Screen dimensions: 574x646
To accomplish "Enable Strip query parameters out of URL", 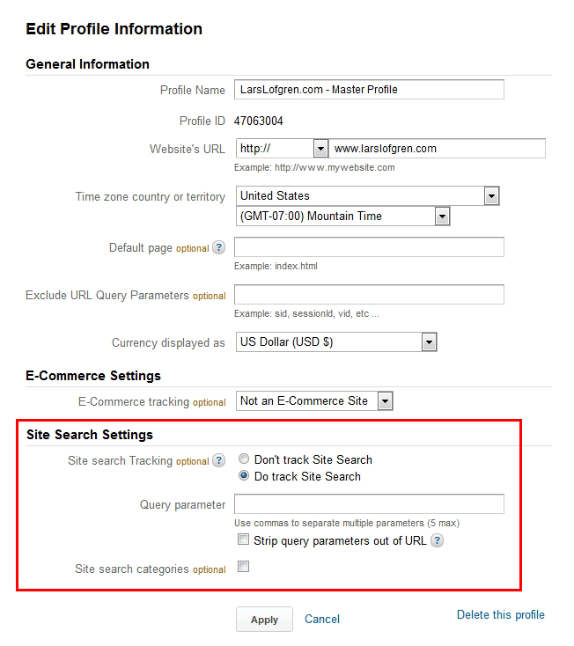I will [244, 540].
